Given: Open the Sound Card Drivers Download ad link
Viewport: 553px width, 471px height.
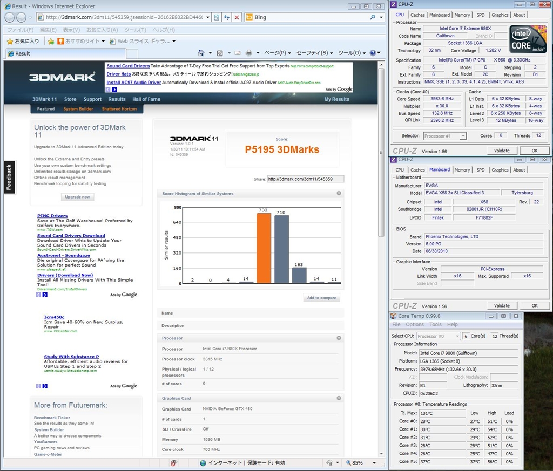Looking at the screenshot, I should pyautogui.click(x=71, y=236).
